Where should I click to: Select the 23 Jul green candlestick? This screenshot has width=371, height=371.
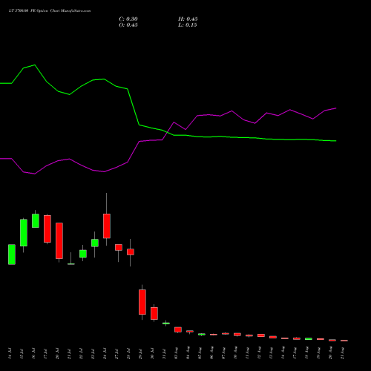[x=95, y=243]
